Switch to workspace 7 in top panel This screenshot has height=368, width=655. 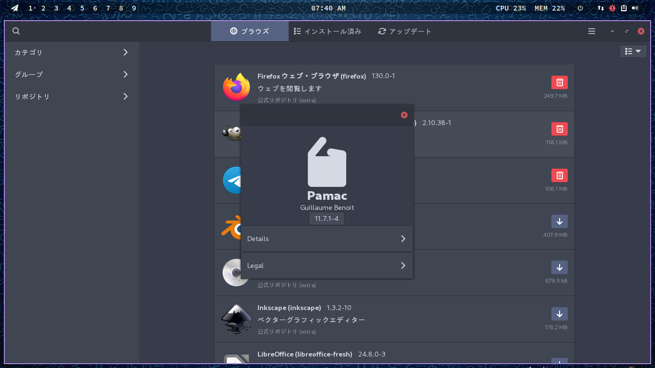pos(108,8)
